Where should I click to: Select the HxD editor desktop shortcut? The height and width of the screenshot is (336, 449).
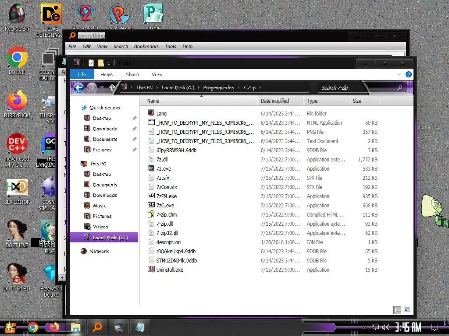17,192
